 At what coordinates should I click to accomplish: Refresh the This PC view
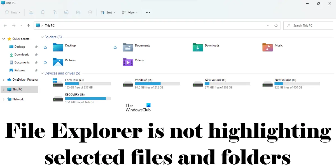(276, 25)
